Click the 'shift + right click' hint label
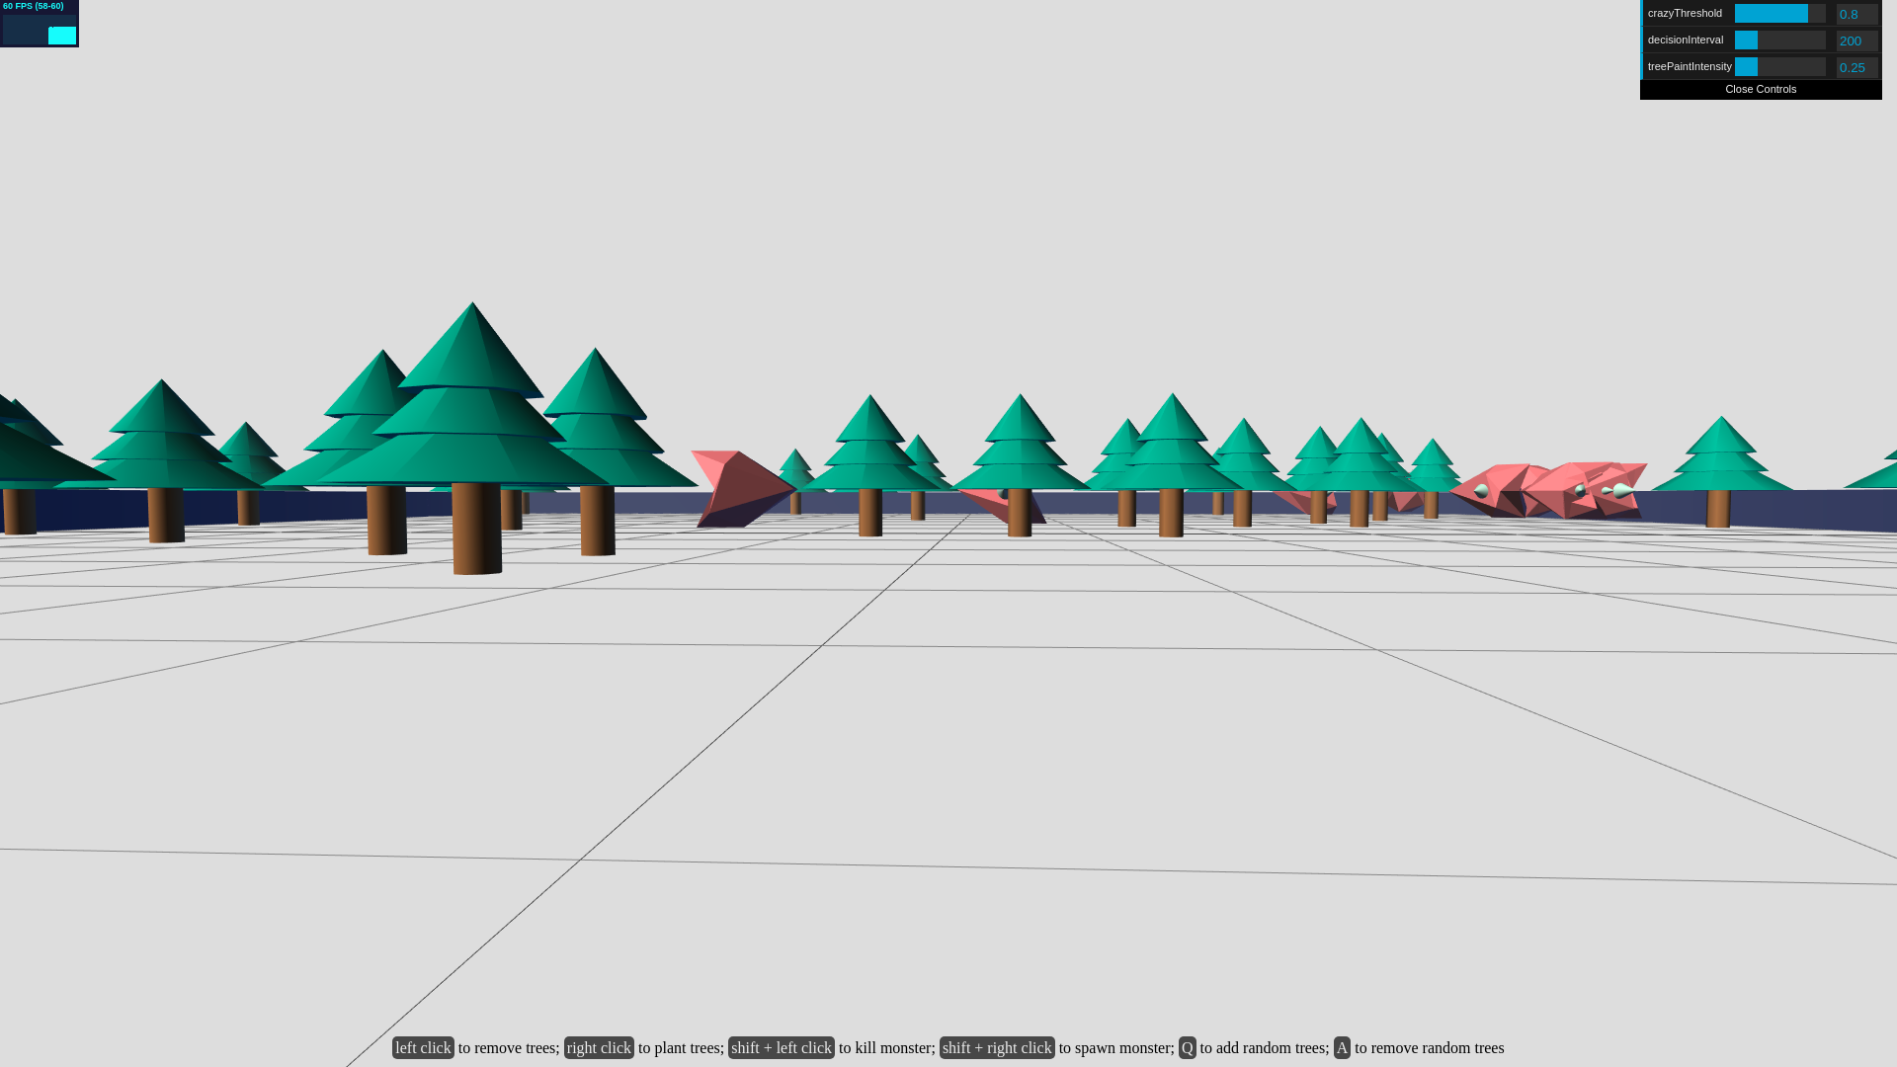This screenshot has height=1067, width=1897. click(996, 1048)
